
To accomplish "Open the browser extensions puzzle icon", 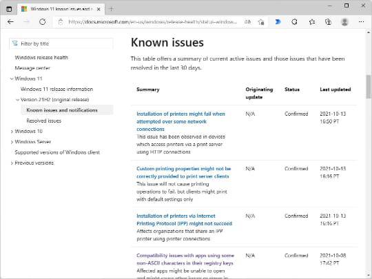I will [x=294, y=22].
